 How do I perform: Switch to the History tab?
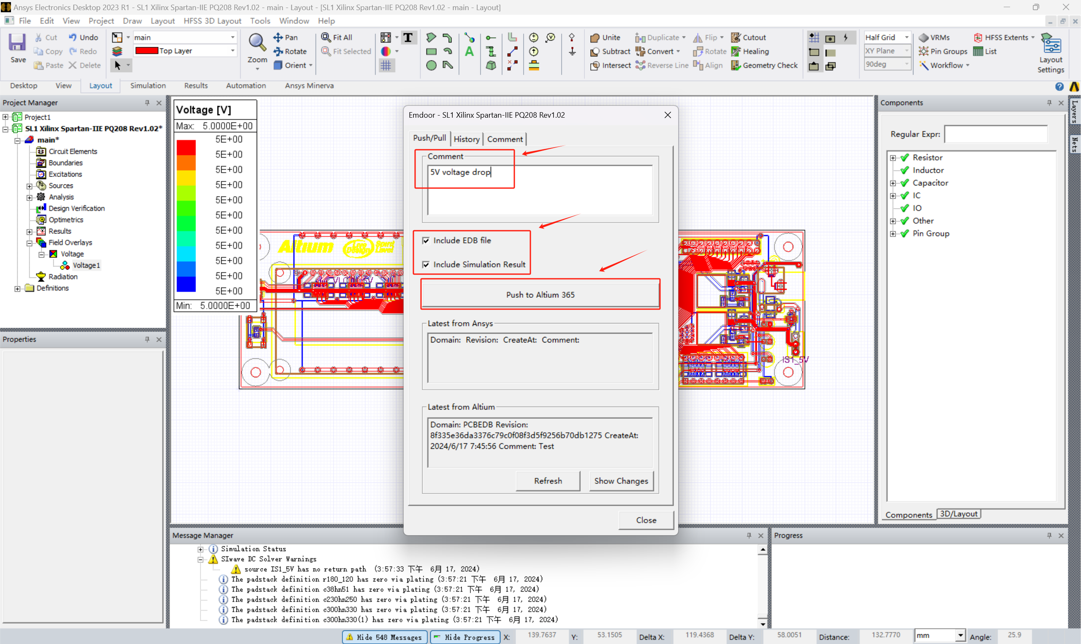point(466,139)
